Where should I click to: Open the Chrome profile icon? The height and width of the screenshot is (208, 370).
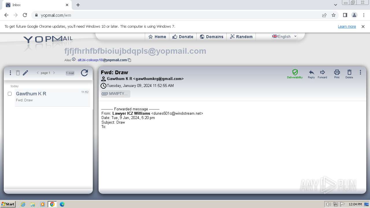(354, 15)
